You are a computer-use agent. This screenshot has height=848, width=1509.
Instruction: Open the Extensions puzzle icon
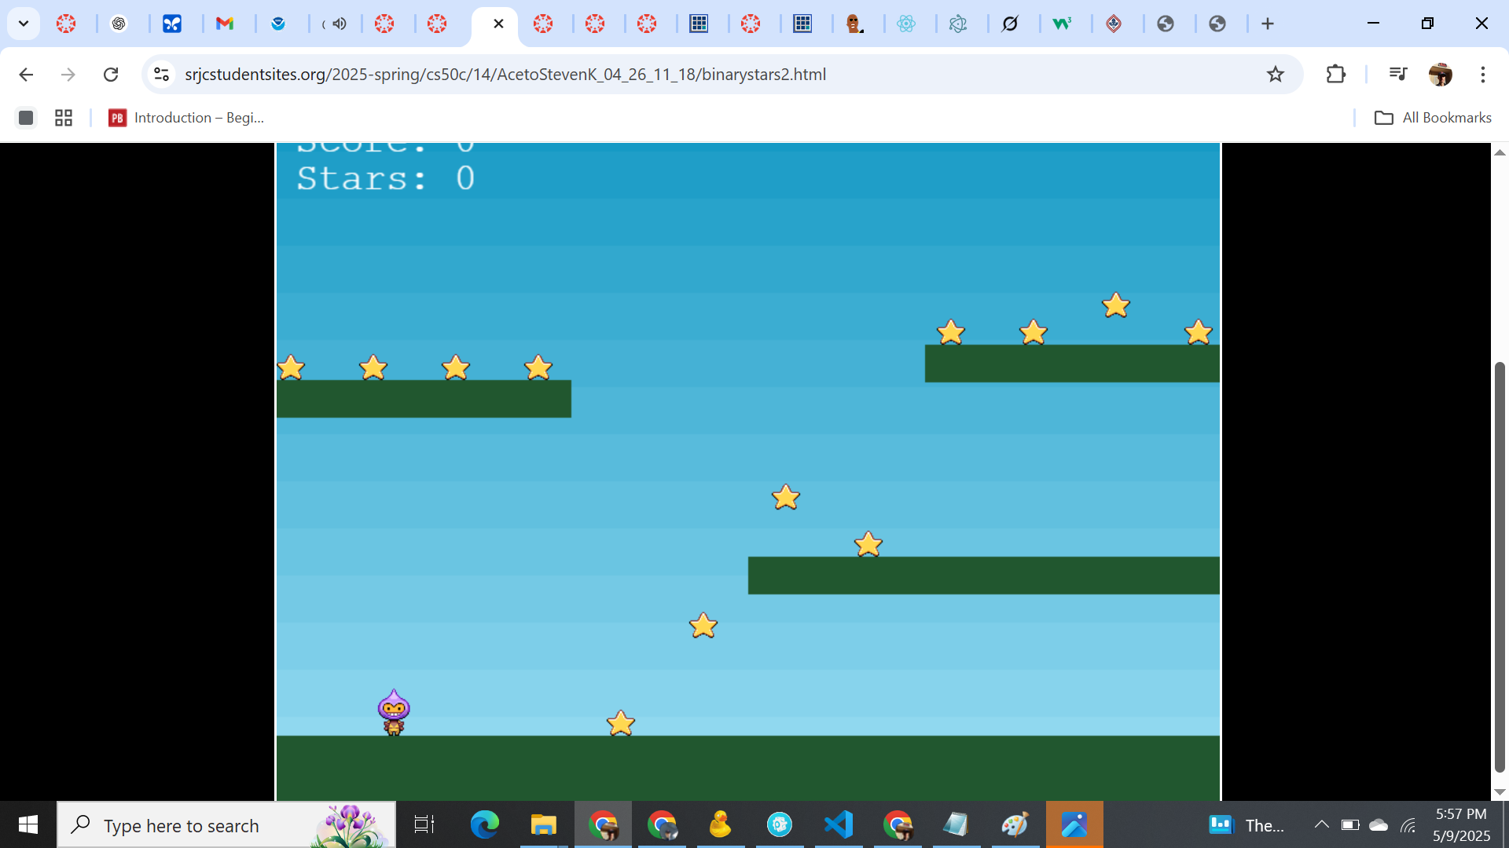pyautogui.click(x=1335, y=75)
